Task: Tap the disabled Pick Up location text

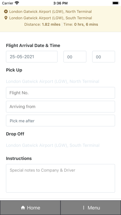Action: point(52,82)
